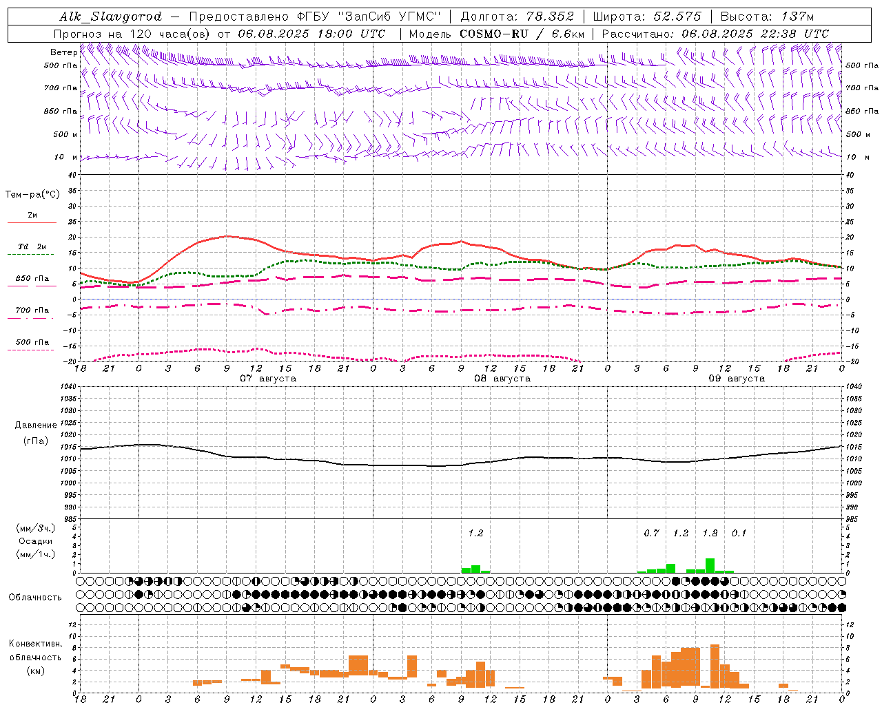The width and height of the screenshot is (882, 705).
Task: Select the Широта: 52.575 value
Action: pos(647,17)
